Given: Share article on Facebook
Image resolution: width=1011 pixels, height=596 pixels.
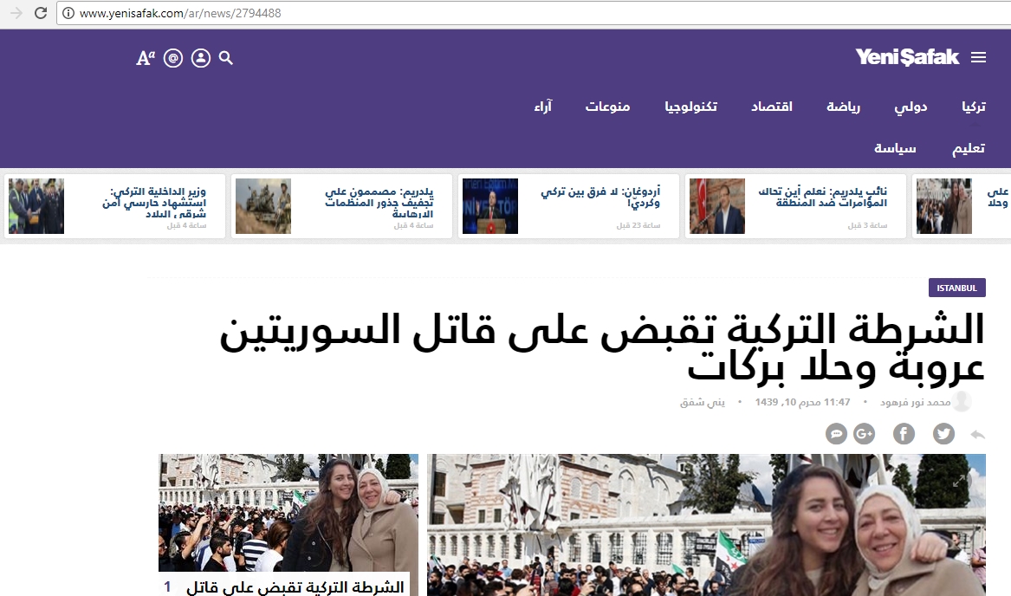Looking at the screenshot, I should tap(904, 434).
